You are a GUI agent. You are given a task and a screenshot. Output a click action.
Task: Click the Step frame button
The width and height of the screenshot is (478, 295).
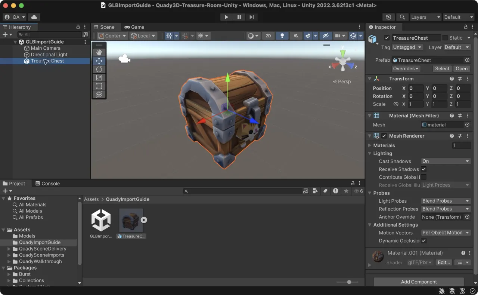tap(252, 17)
